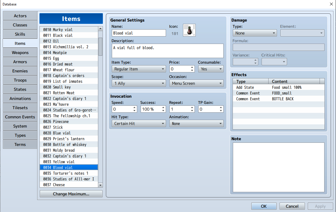
Task: Select the Enemies tab
Action: point(20,71)
